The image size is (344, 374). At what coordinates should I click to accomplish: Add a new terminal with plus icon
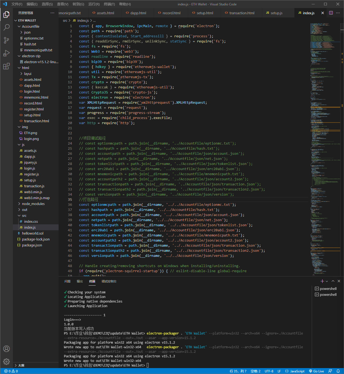coord(322,281)
